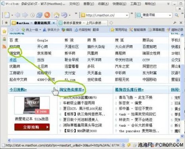This screenshot has height=149, width=185.
Task: Click the Undo closed page icon
Action: click(64, 15)
